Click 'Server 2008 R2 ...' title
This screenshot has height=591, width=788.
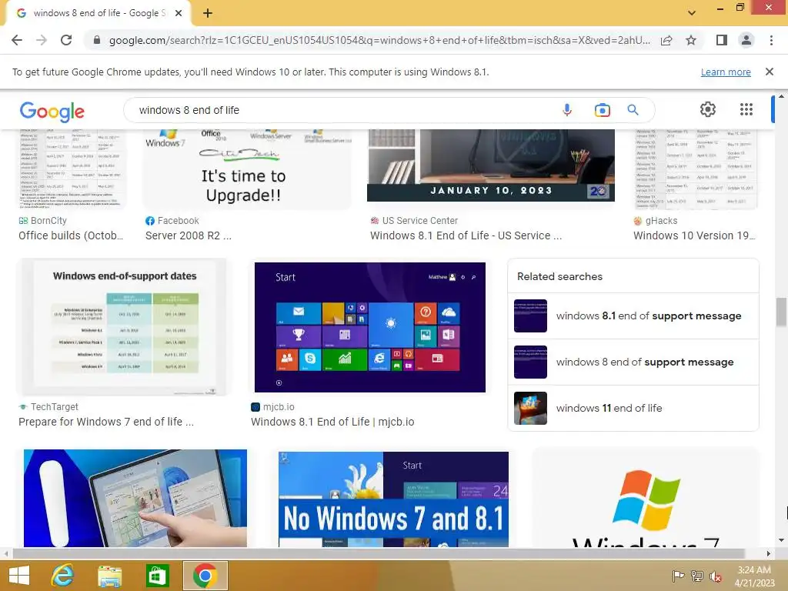189,235
